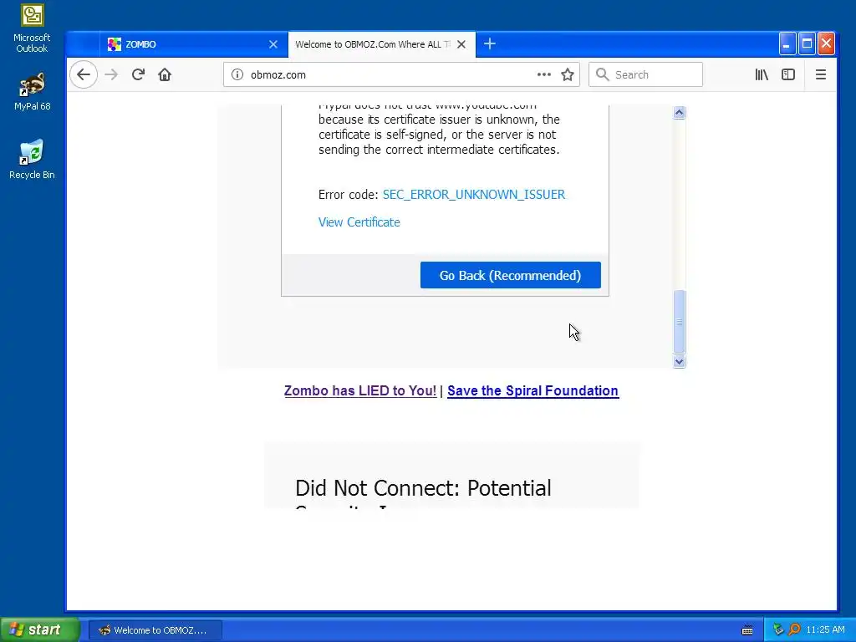The image size is (856, 642).
Task: Open the Windows start menu
Action: [x=39, y=630]
